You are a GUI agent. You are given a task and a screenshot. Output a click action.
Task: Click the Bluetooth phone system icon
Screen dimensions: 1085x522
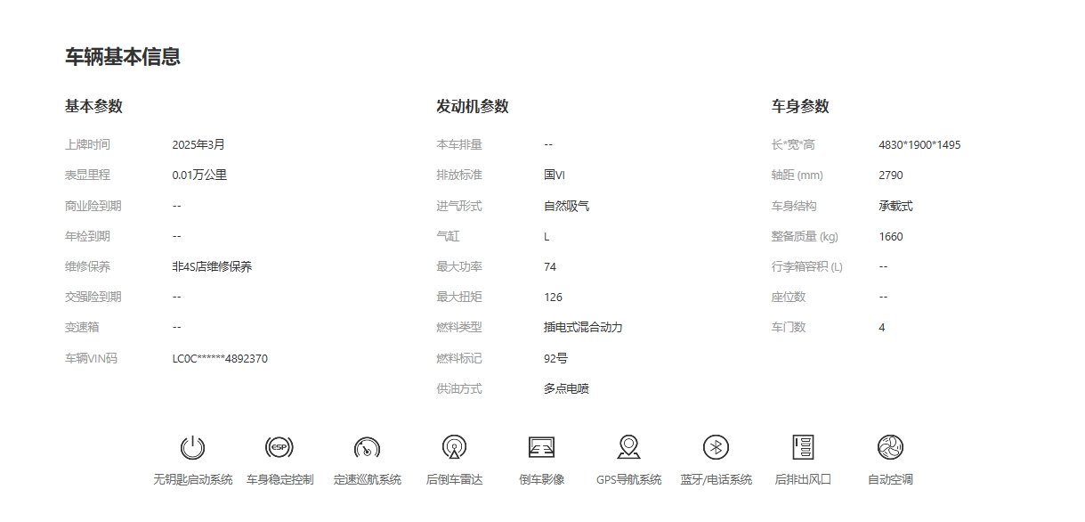pyautogui.click(x=716, y=447)
